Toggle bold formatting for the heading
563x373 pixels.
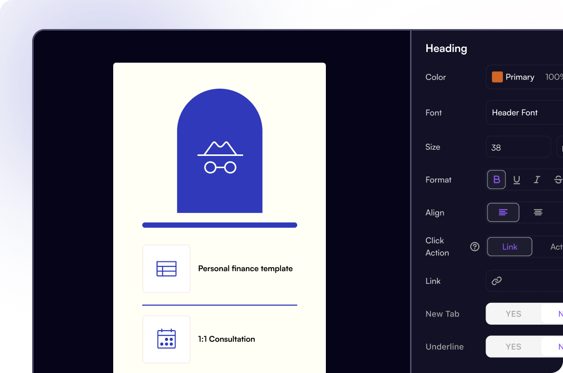pos(496,179)
